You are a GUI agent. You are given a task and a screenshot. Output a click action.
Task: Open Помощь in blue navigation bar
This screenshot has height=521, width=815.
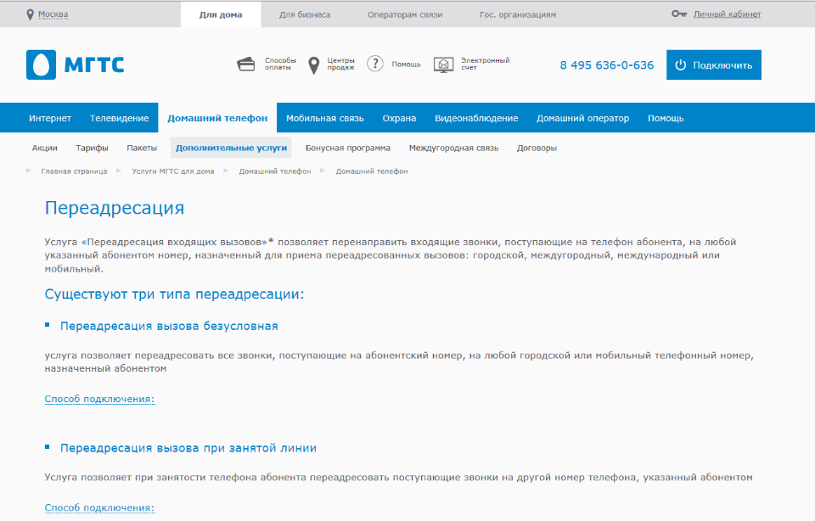(x=666, y=119)
